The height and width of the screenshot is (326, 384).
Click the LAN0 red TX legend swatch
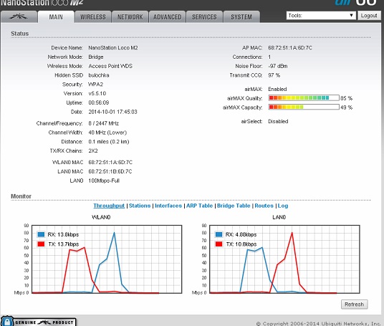tap(219, 244)
